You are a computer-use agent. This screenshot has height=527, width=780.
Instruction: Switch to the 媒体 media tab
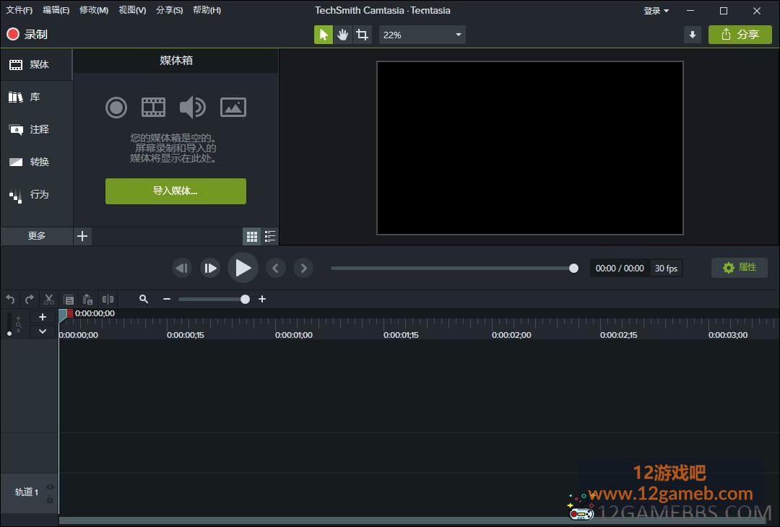pyautogui.click(x=36, y=65)
